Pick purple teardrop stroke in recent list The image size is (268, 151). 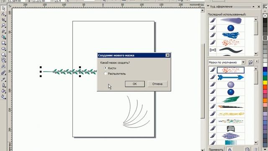click(x=231, y=21)
